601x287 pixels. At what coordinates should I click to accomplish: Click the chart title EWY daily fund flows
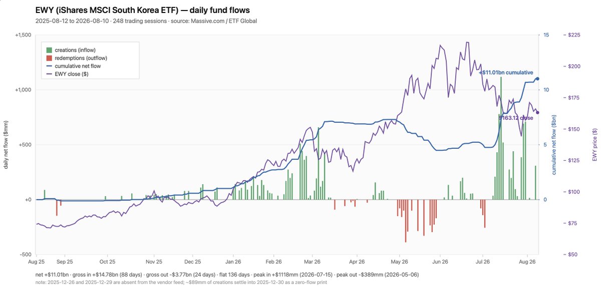coord(142,10)
